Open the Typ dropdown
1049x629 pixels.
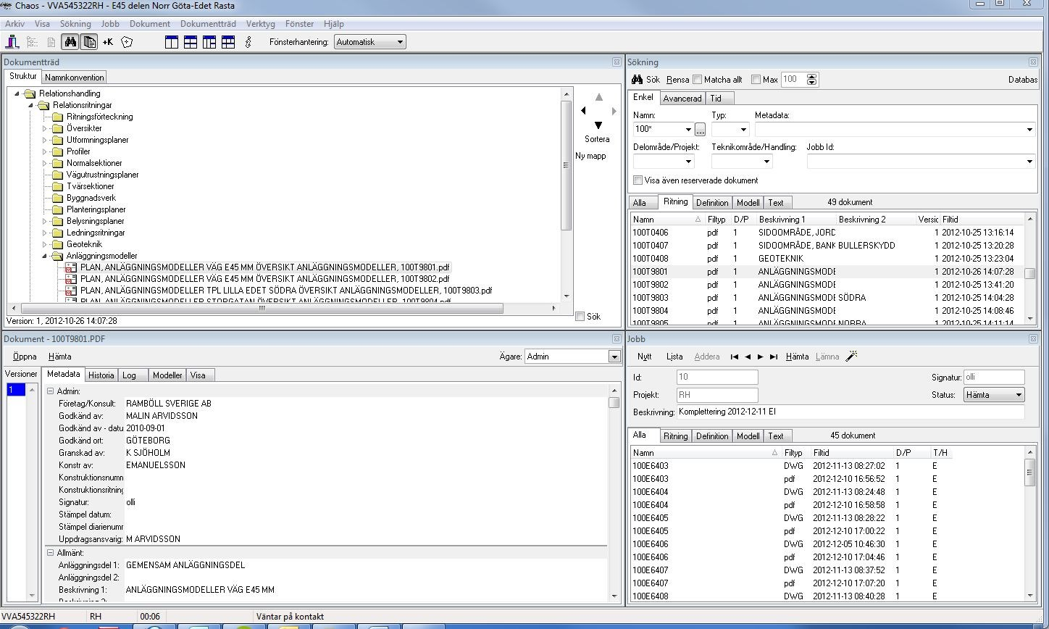743,130
